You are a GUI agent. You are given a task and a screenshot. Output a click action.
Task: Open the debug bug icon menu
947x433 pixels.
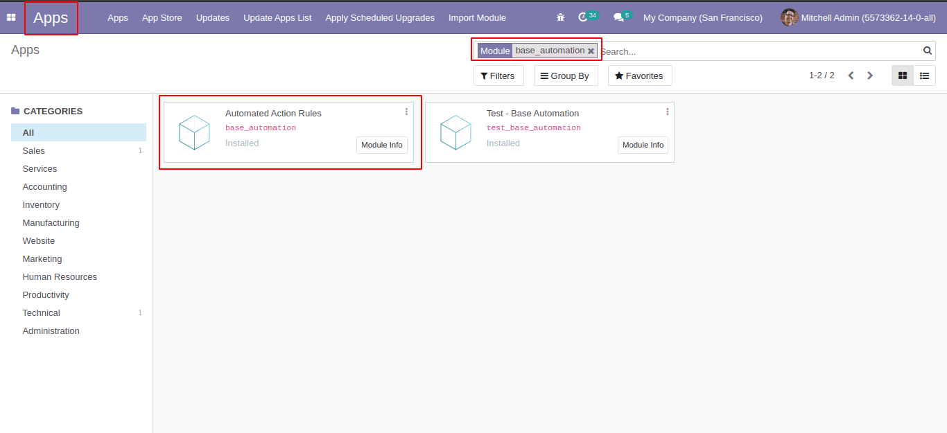(x=560, y=17)
